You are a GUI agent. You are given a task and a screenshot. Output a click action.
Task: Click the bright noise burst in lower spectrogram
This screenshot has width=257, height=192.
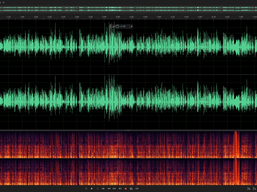click(236, 172)
